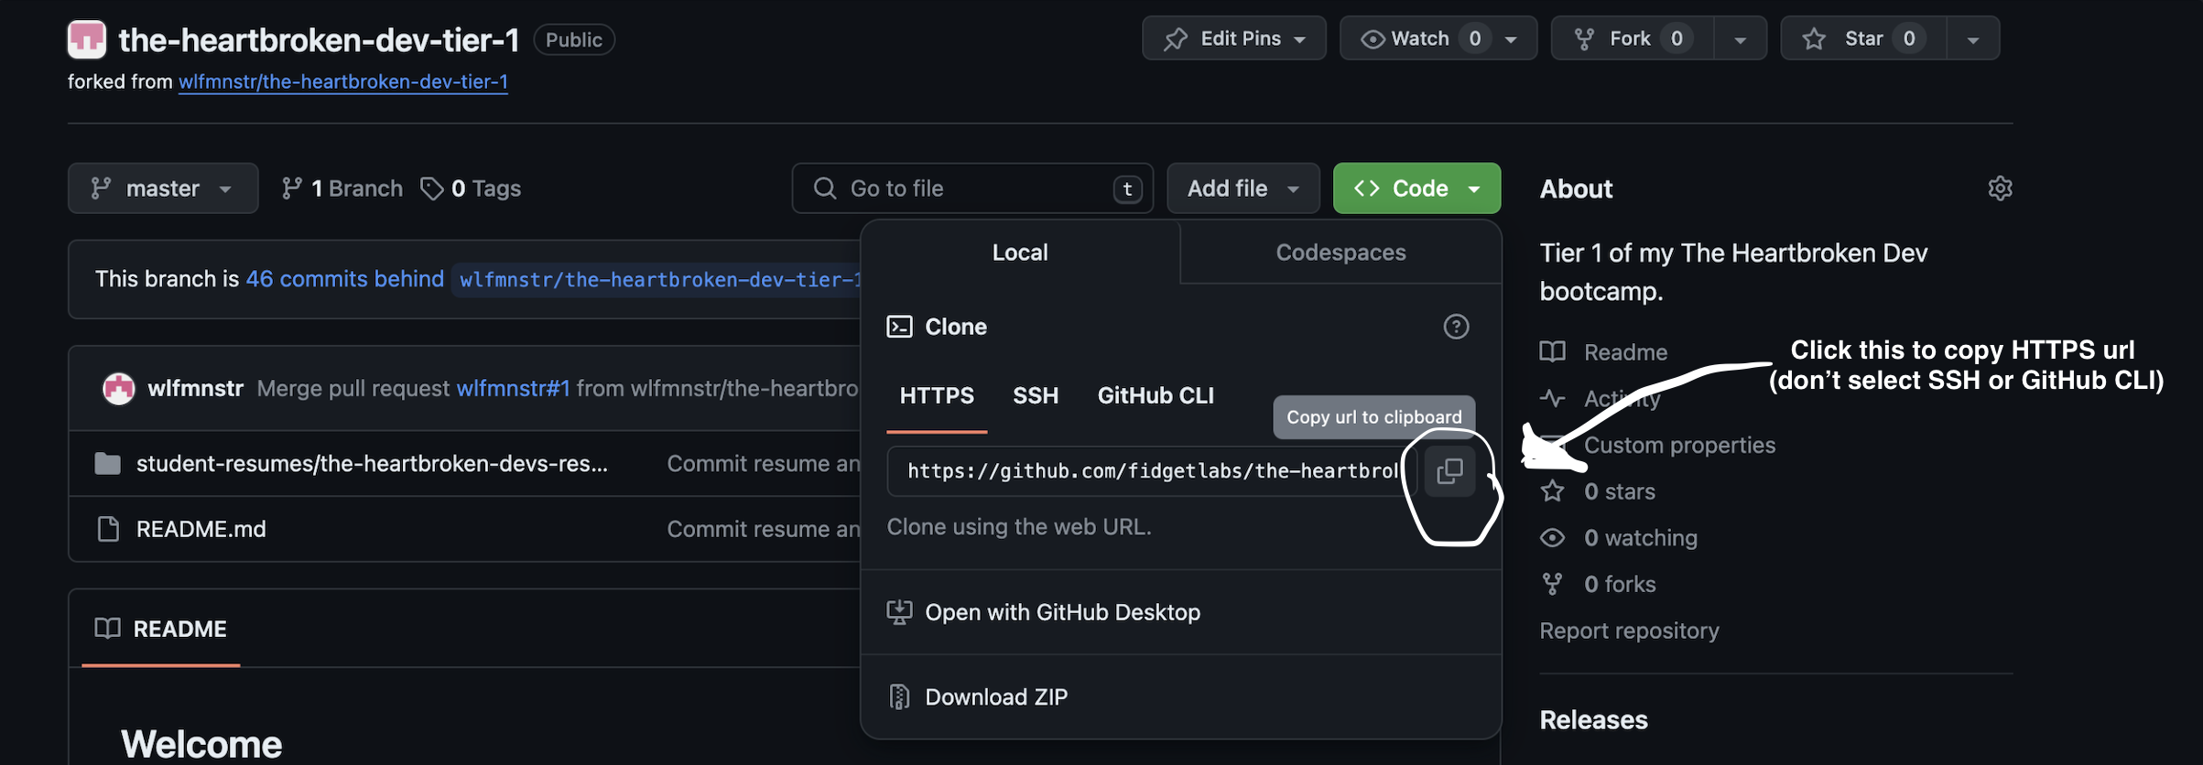Select the GitHub CLI clone tab
This screenshot has width=2203, height=765.
(1156, 395)
